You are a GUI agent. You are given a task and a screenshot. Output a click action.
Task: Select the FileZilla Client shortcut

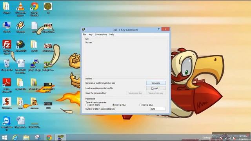coord(7,47)
